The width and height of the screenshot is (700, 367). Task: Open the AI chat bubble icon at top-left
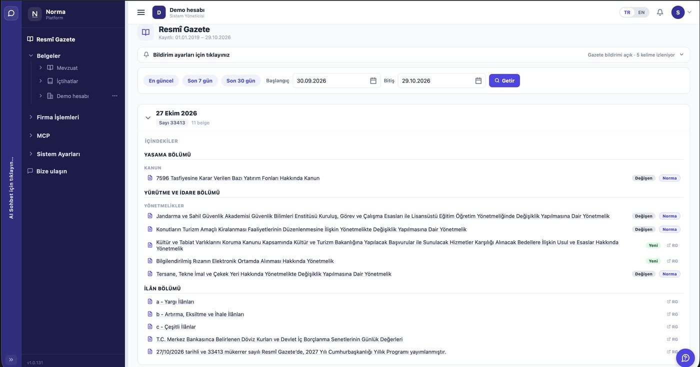[11, 13]
